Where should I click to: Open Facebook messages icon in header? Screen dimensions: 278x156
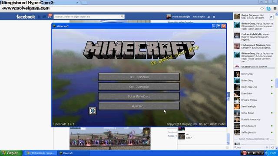[x=44, y=17]
